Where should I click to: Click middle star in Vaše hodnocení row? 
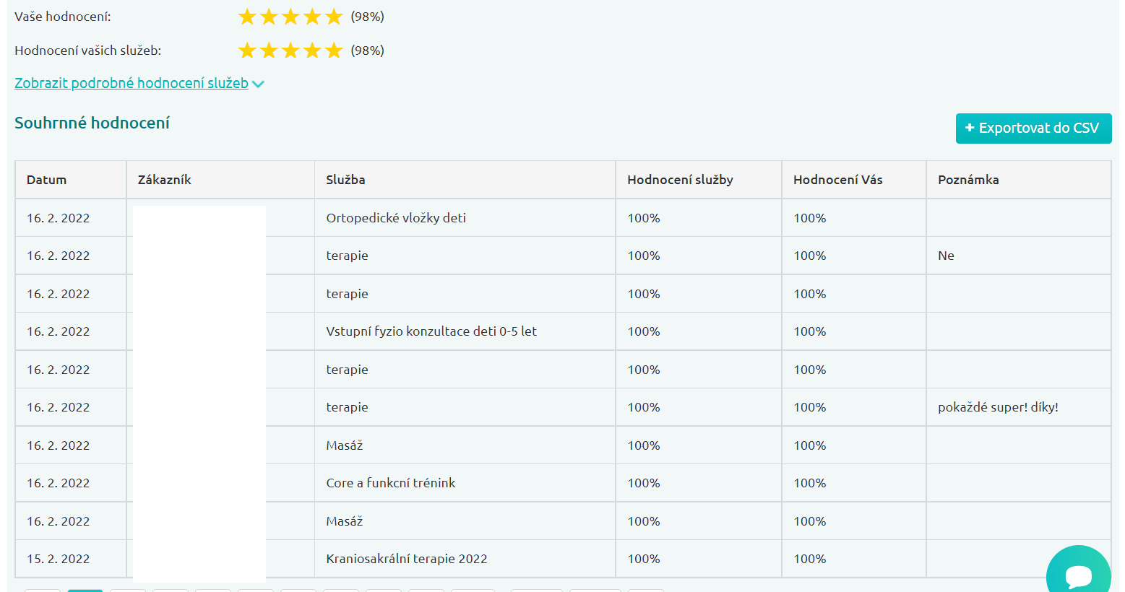[x=290, y=17]
